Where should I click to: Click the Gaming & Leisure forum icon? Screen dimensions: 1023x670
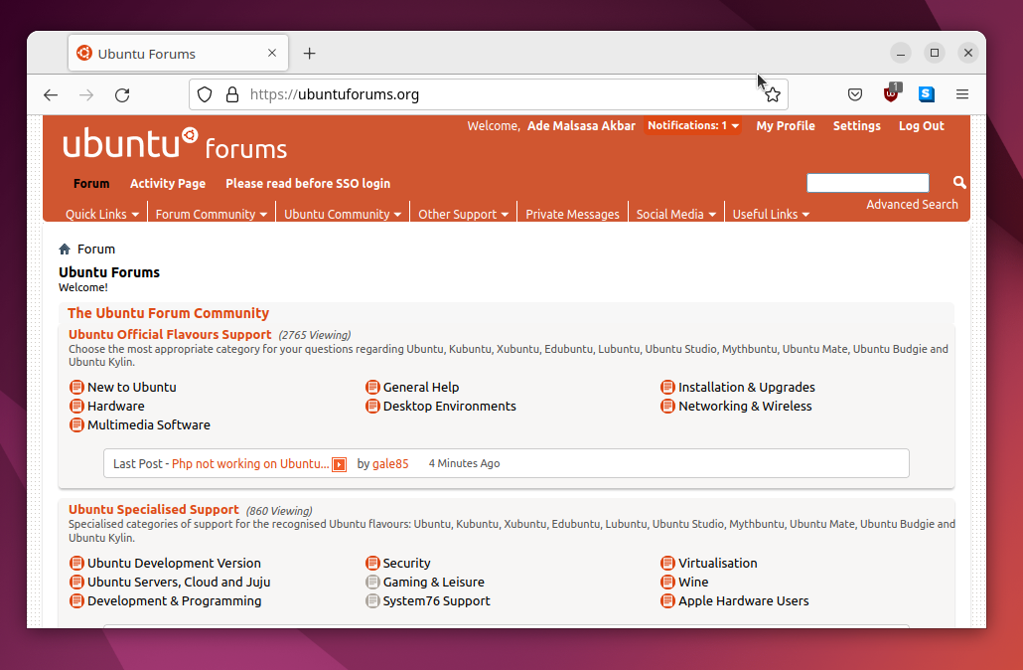tap(372, 582)
